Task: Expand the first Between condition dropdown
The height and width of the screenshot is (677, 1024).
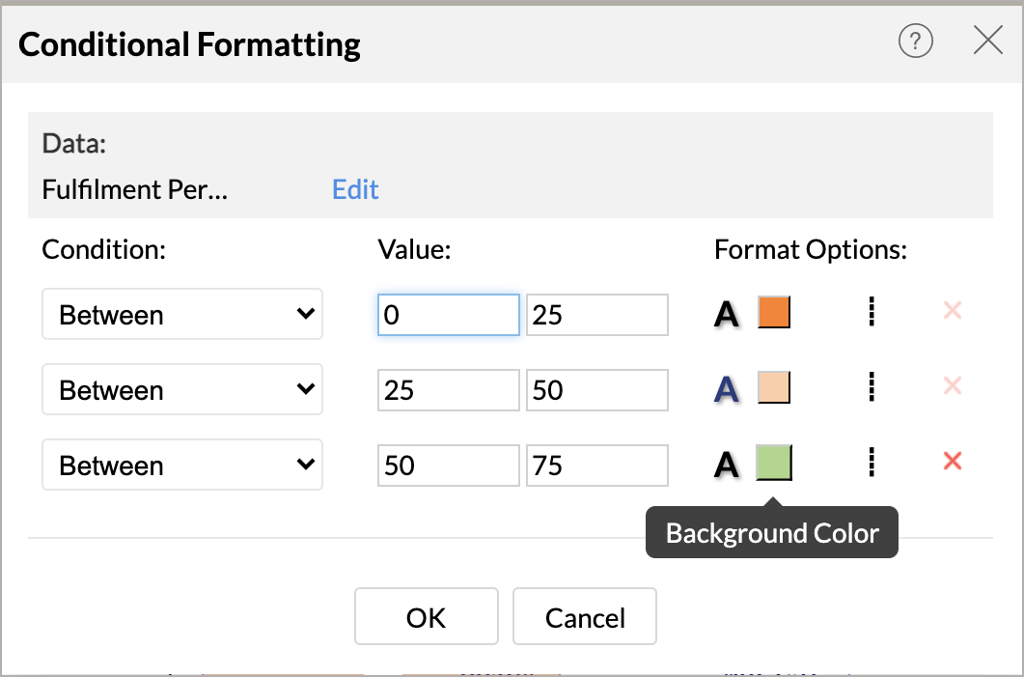Action: [182, 315]
